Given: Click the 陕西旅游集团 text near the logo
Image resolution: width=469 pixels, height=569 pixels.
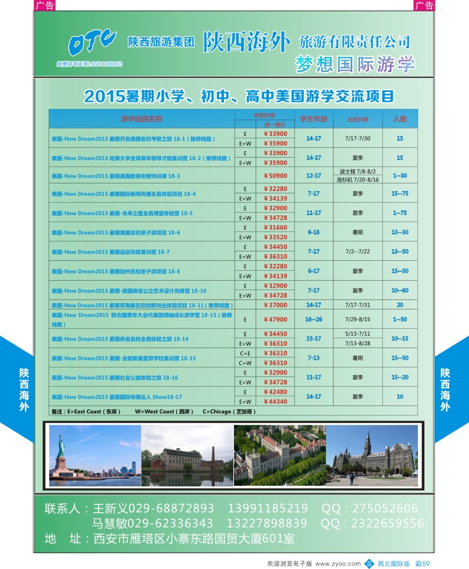Looking at the screenshot, I should click(161, 42).
